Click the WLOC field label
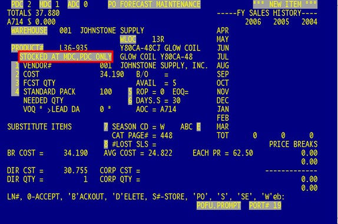 point(128,39)
